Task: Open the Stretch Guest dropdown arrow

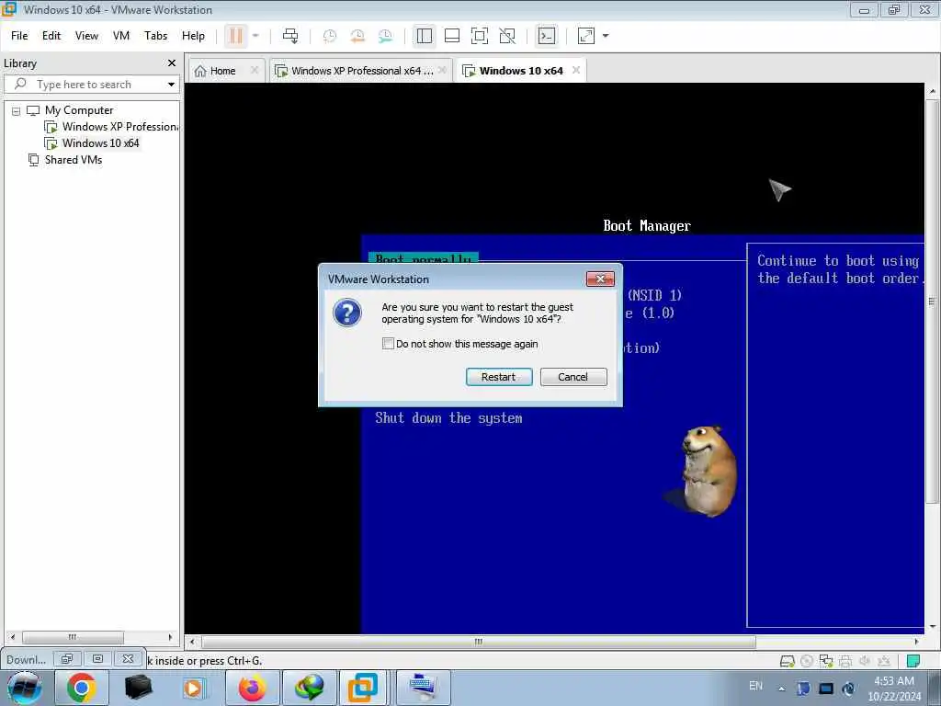Action: coord(606,36)
